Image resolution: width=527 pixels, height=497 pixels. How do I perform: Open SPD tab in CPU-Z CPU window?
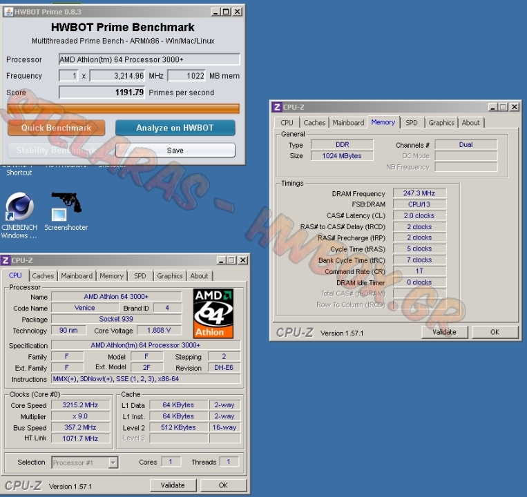click(140, 276)
